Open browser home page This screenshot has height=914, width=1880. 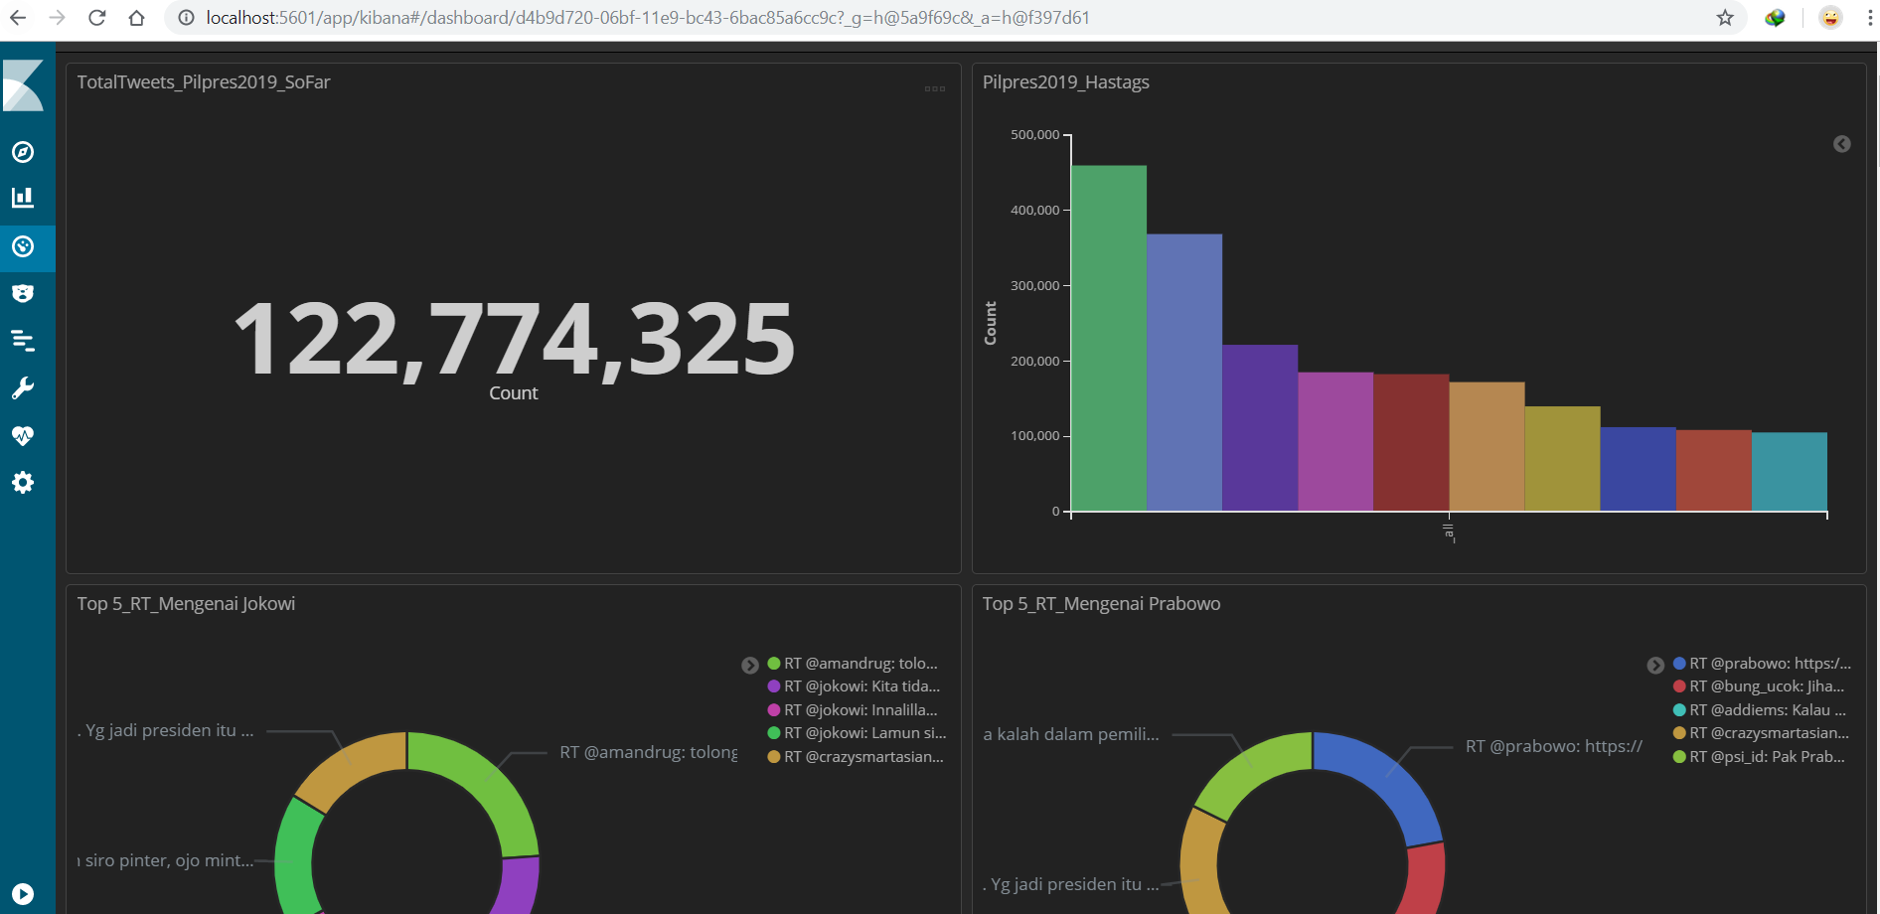[x=137, y=18]
